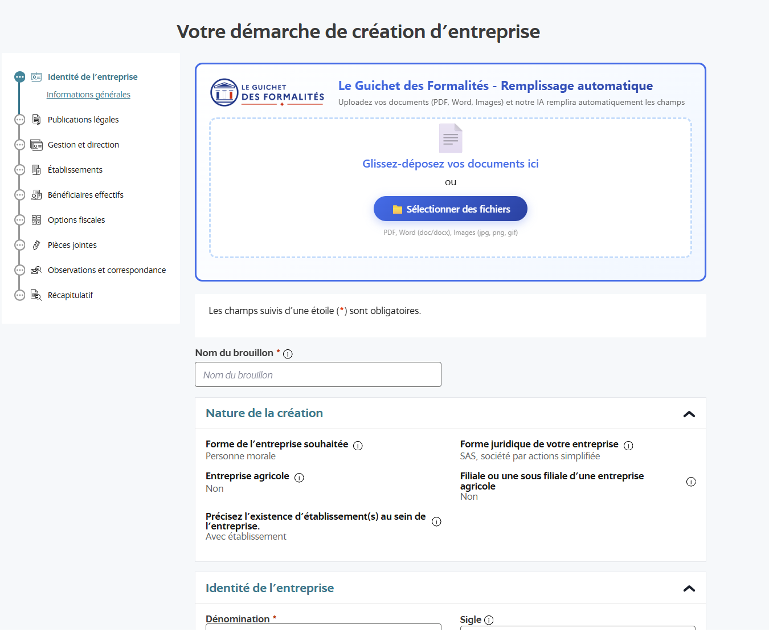Viewport: 769px width, 632px height.
Task: Collapse the Identité de l'entreprise section chevron
Action: click(689, 588)
